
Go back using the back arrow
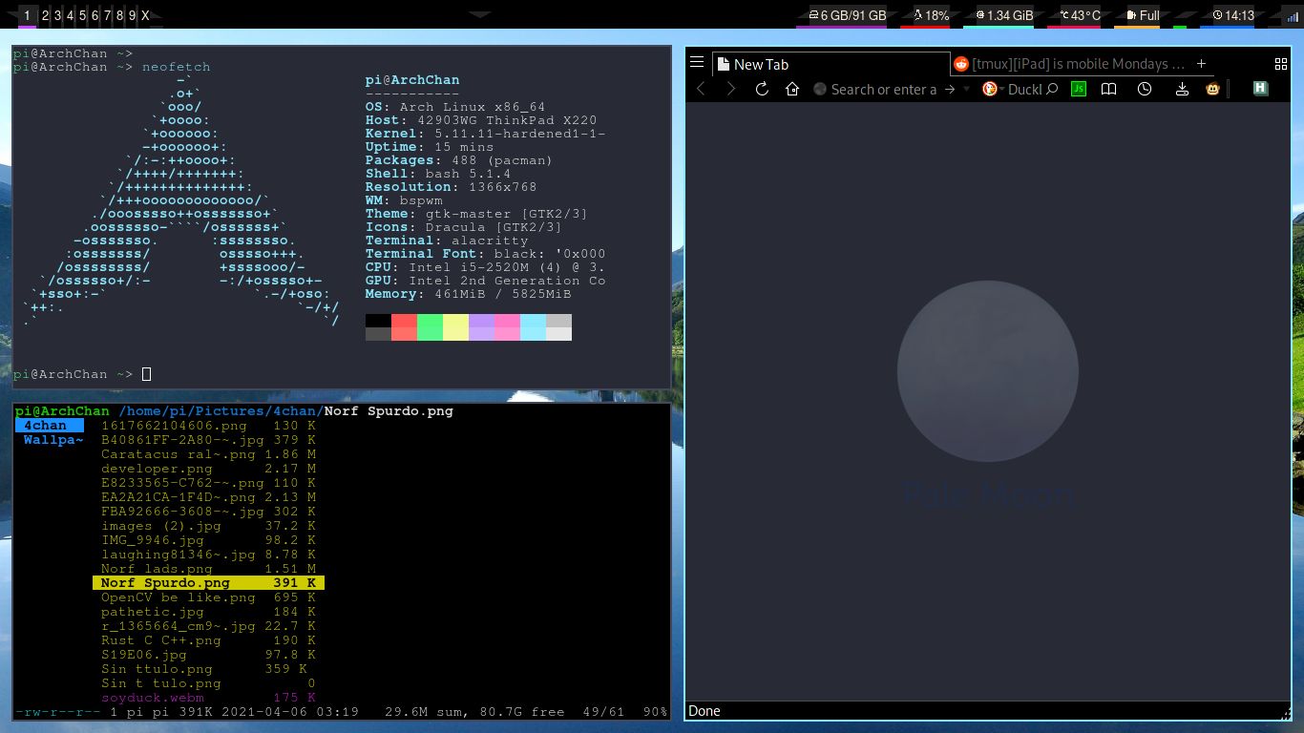coord(703,88)
